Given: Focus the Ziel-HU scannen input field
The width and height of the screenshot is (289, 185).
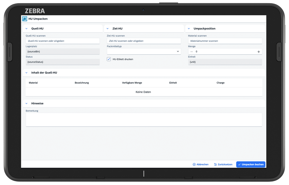Looking at the screenshot, I should click(x=144, y=41).
